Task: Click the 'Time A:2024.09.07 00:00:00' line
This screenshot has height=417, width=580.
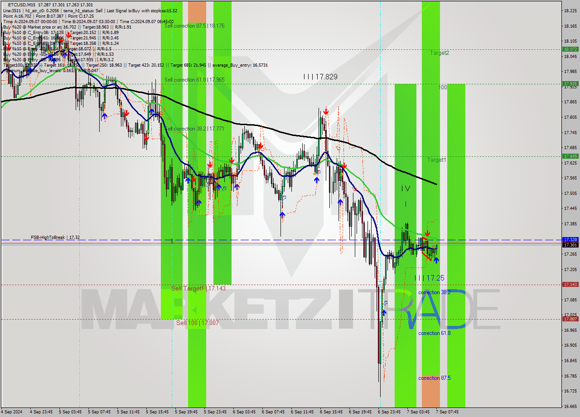Action: pos(88,21)
